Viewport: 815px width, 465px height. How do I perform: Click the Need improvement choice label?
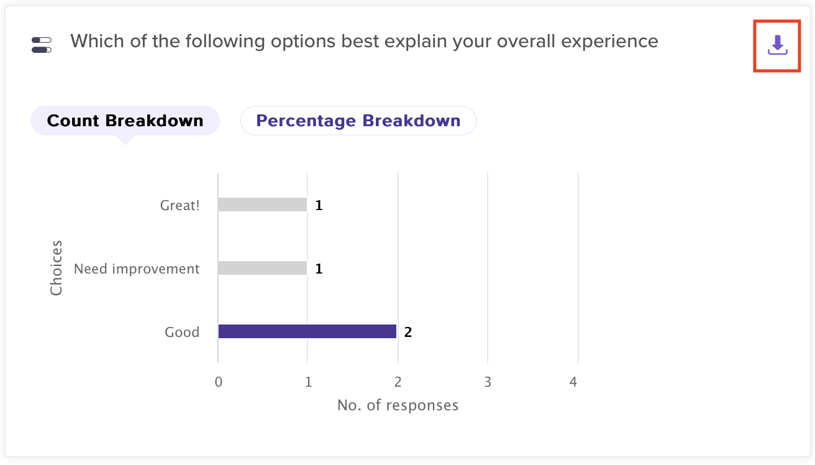click(137, 269)
